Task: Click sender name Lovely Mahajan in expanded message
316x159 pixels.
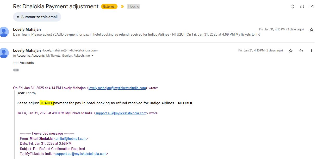Action: coord(27,50)
